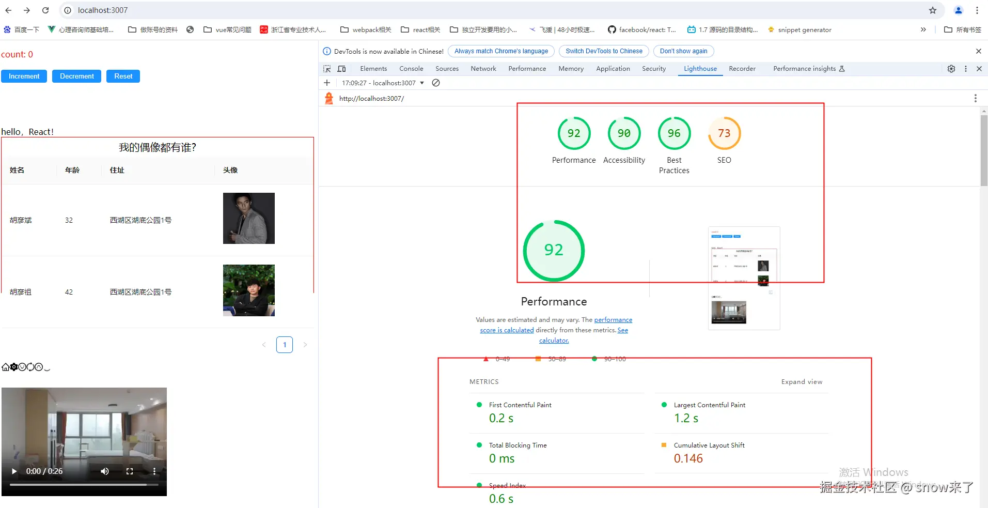Jump to the SEO score gauge
The height and width of the screenshot is (508, 988).
(x=724, y=140)
